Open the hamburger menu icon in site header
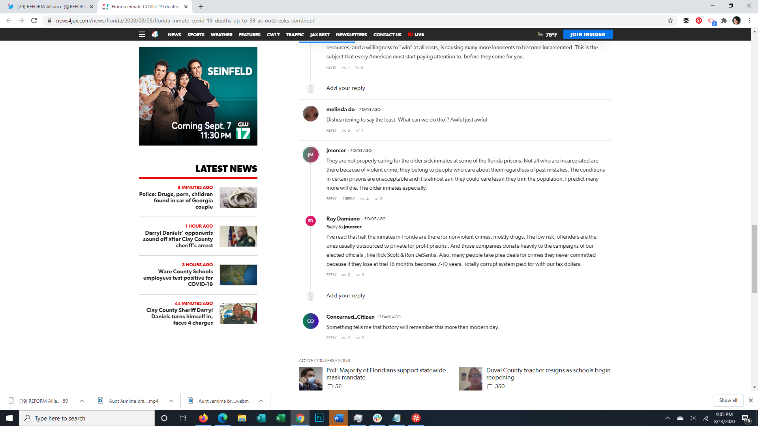This screenshot has width=758, height=426. (x=142, y=34)
